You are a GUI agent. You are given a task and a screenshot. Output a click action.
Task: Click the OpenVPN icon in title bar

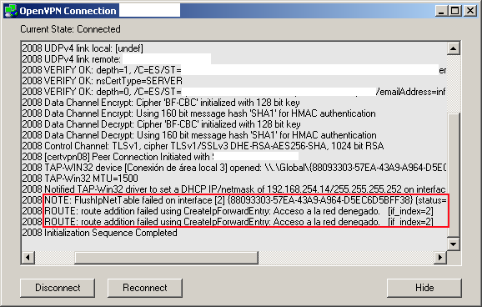point(11,11)
